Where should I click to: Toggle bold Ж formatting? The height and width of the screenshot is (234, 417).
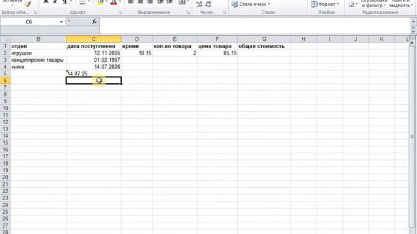tap(46, 2)
